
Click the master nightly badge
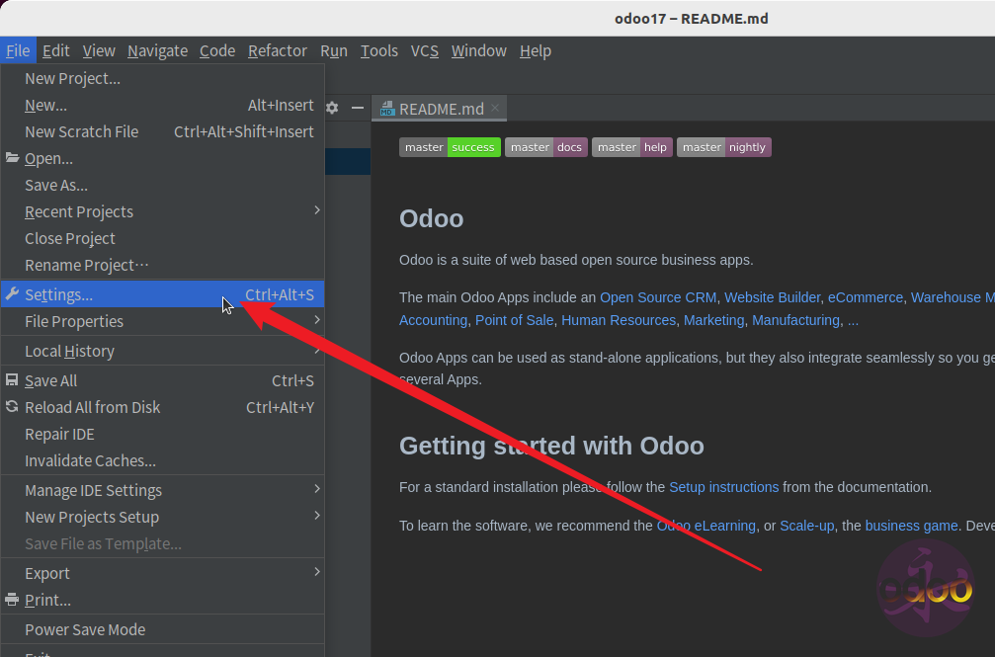pyautogui.click(x=724, y=147)
